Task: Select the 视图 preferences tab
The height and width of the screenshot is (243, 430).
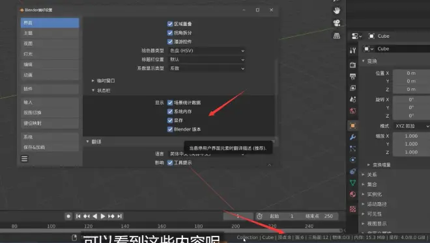Action: click(x=50, y=44)
